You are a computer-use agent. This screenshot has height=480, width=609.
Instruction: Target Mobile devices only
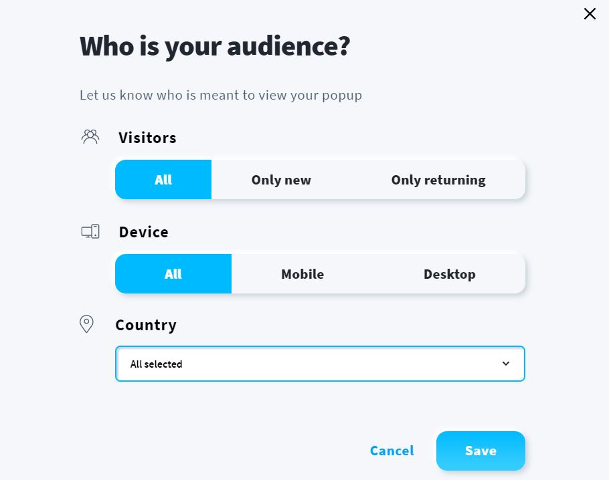[x=302, y=274]
